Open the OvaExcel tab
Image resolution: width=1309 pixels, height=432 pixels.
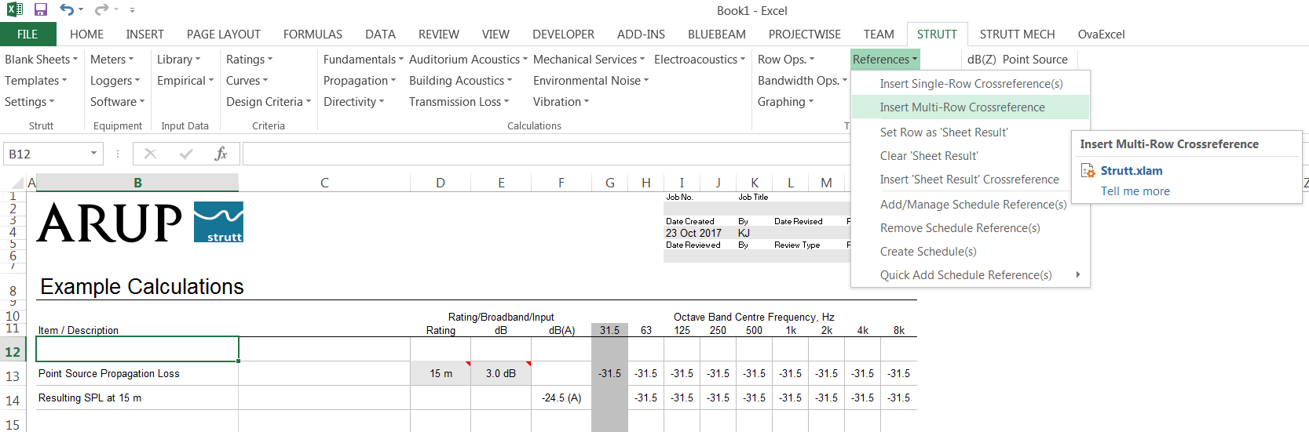click(x=1101, y=34)
